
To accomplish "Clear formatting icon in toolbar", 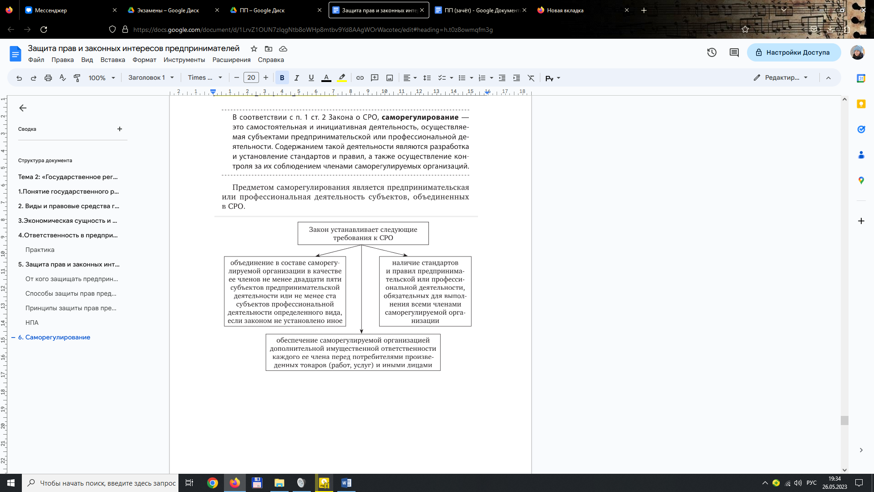I will 531,78.
